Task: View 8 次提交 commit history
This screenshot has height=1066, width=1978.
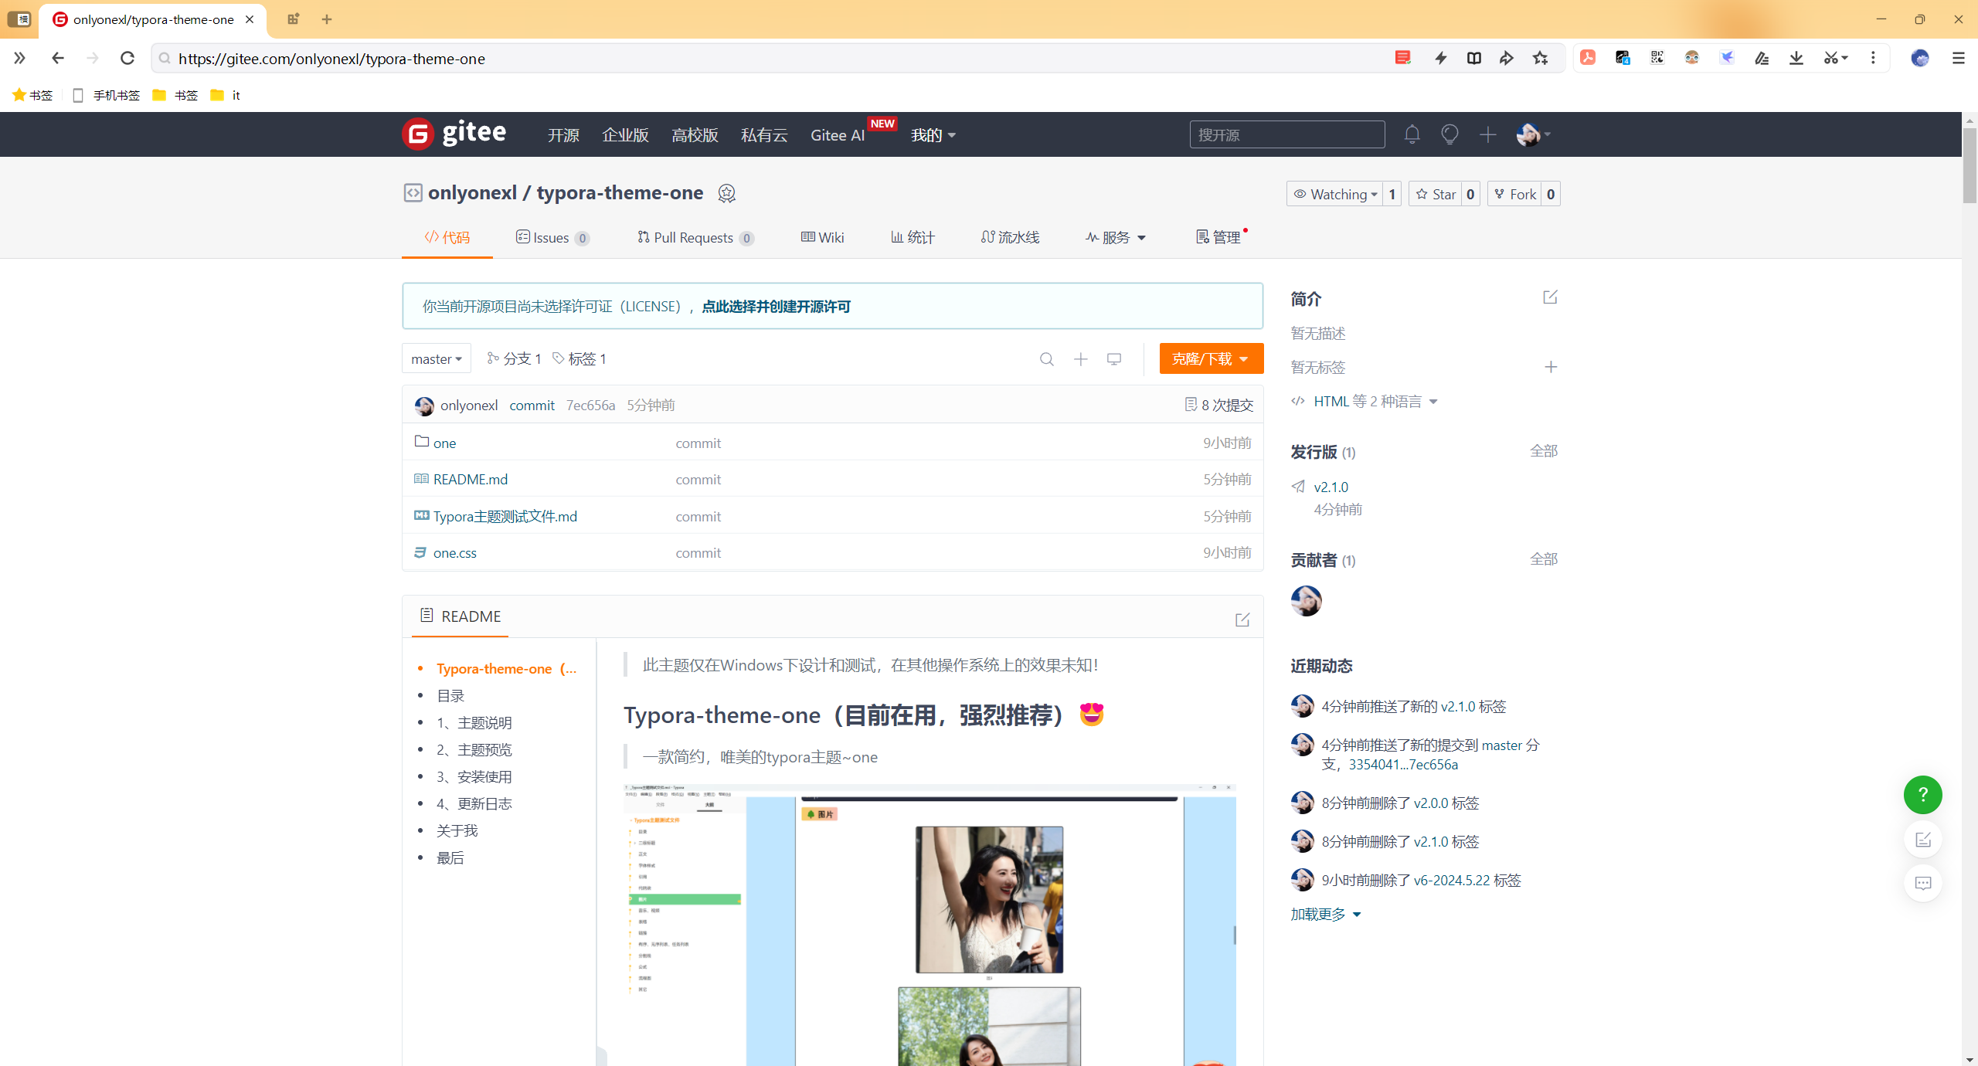Action: coord(1218,405)
